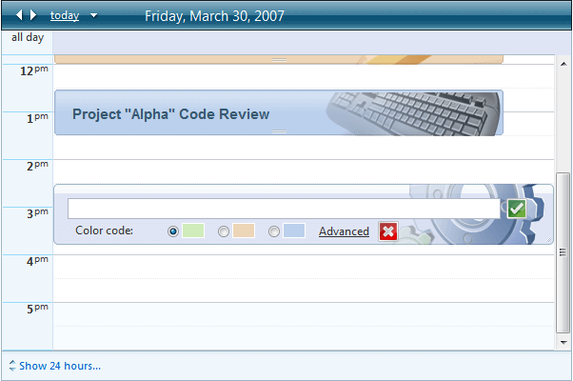Open the Advanced edit options link
573x381 pixels.
coord(344,231)
